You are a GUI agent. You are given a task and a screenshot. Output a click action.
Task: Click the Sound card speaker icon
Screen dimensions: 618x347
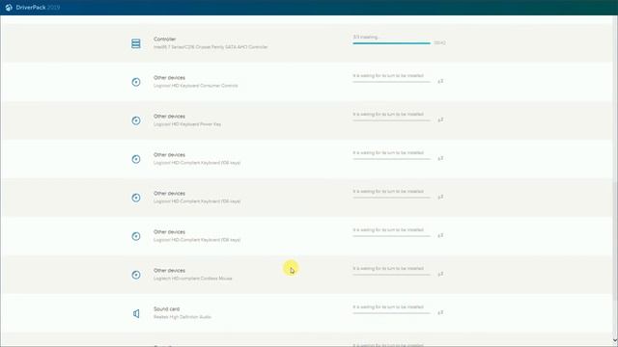pos(136,313)
